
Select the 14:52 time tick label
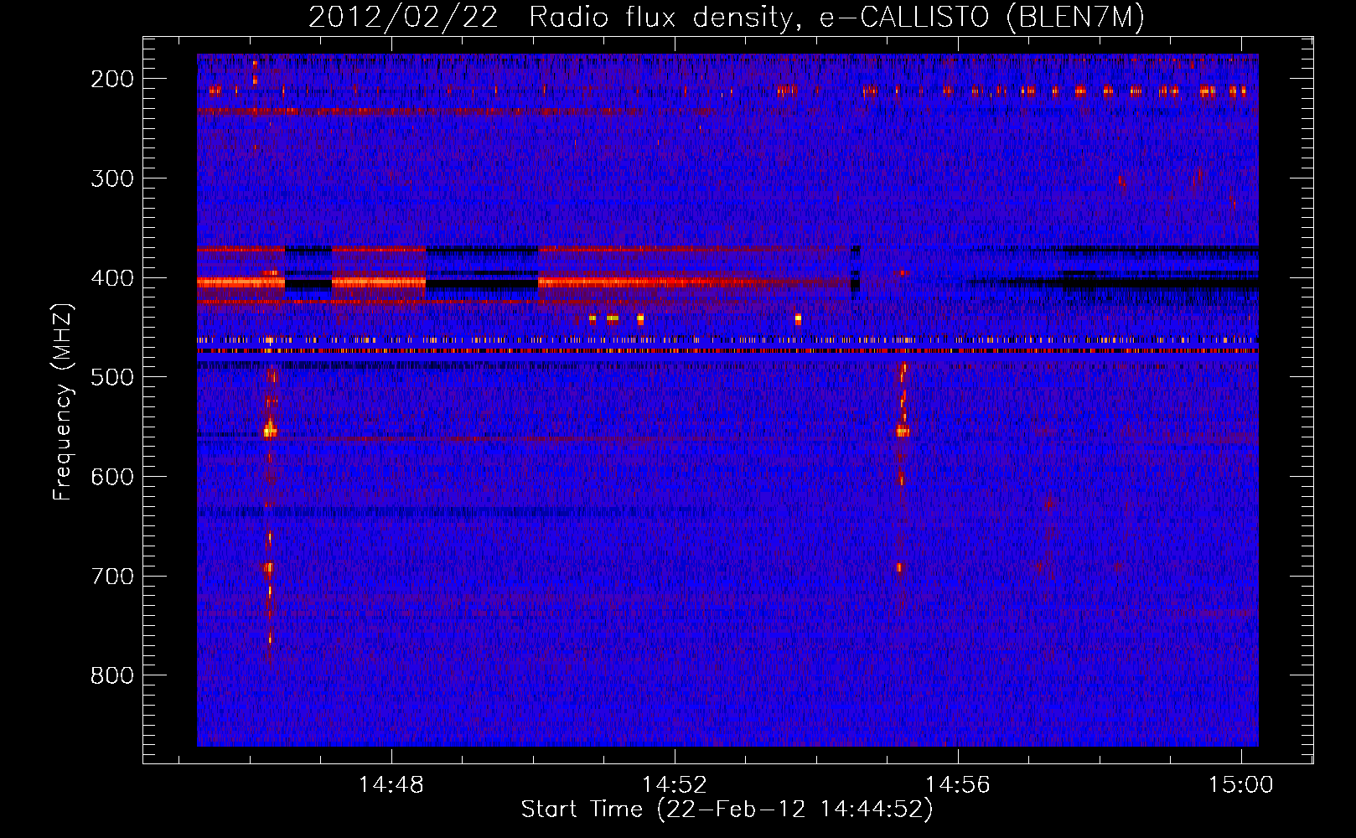pos(675,785)
